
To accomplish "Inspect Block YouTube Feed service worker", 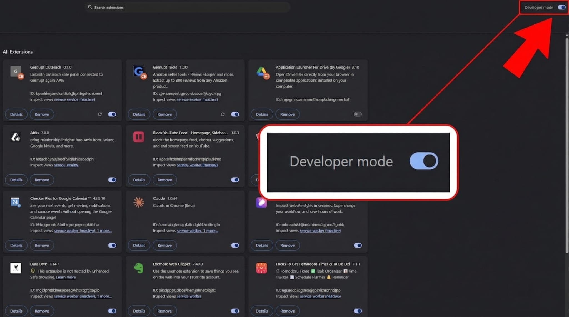I will pyautogui.click(x=197, y=165).
